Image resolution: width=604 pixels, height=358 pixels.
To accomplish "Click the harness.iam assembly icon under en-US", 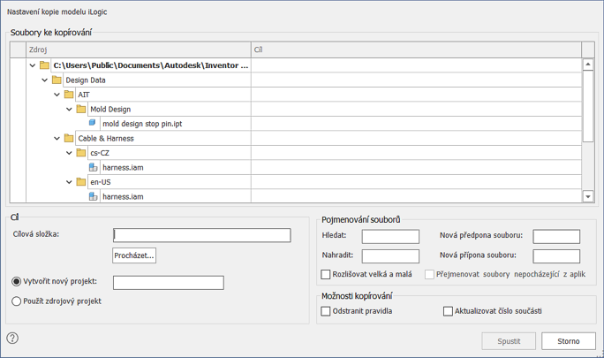I will pos(93,196).
